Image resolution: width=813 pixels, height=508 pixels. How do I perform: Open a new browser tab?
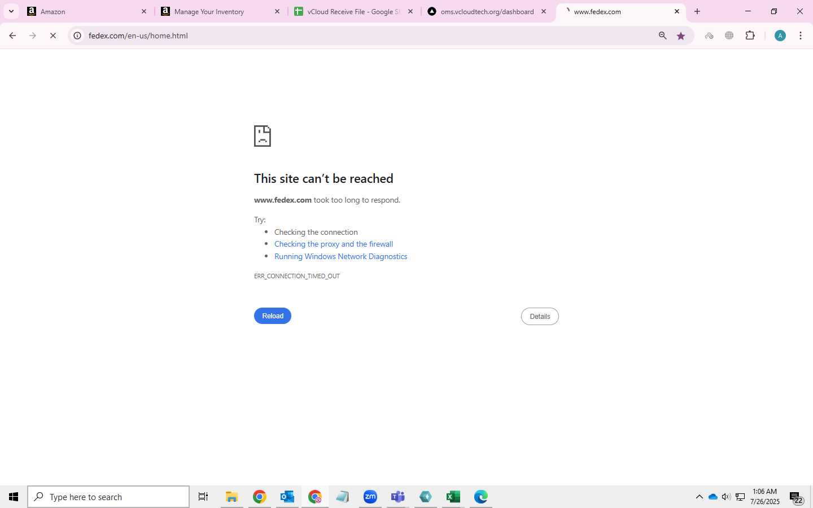point(697,11)
